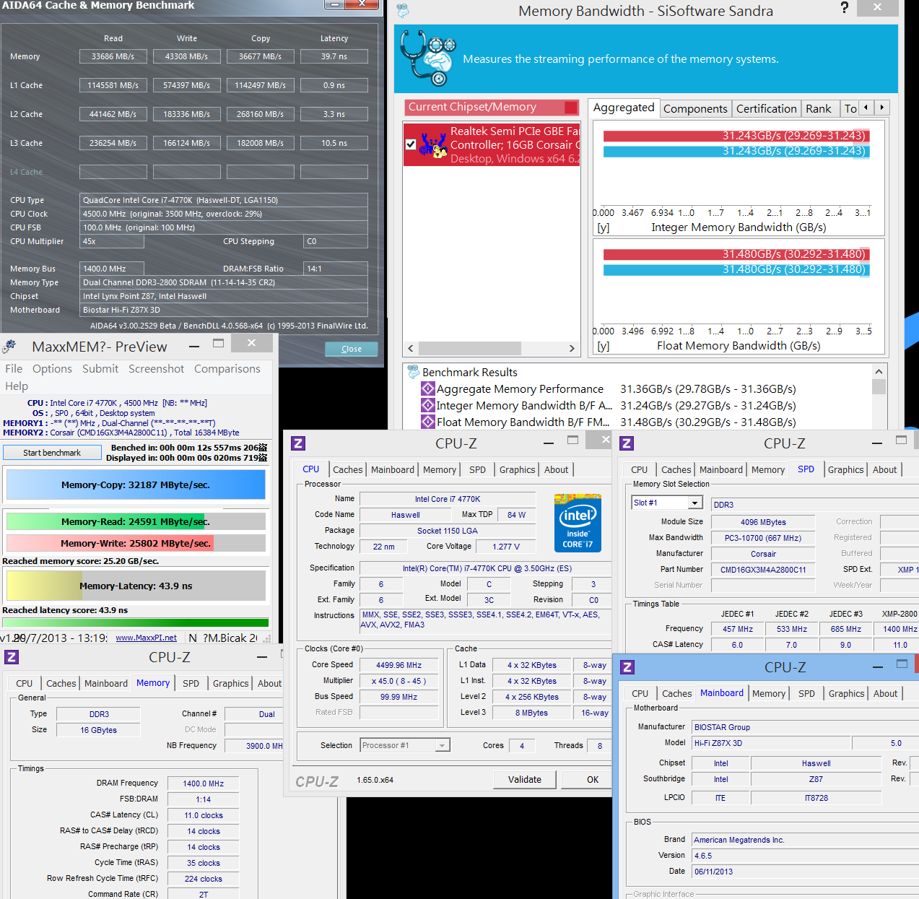This screenshot has width=919, height=899.
Task: Click the MaxxMEM application icon in title bar
Action: [x=9, y=347]
